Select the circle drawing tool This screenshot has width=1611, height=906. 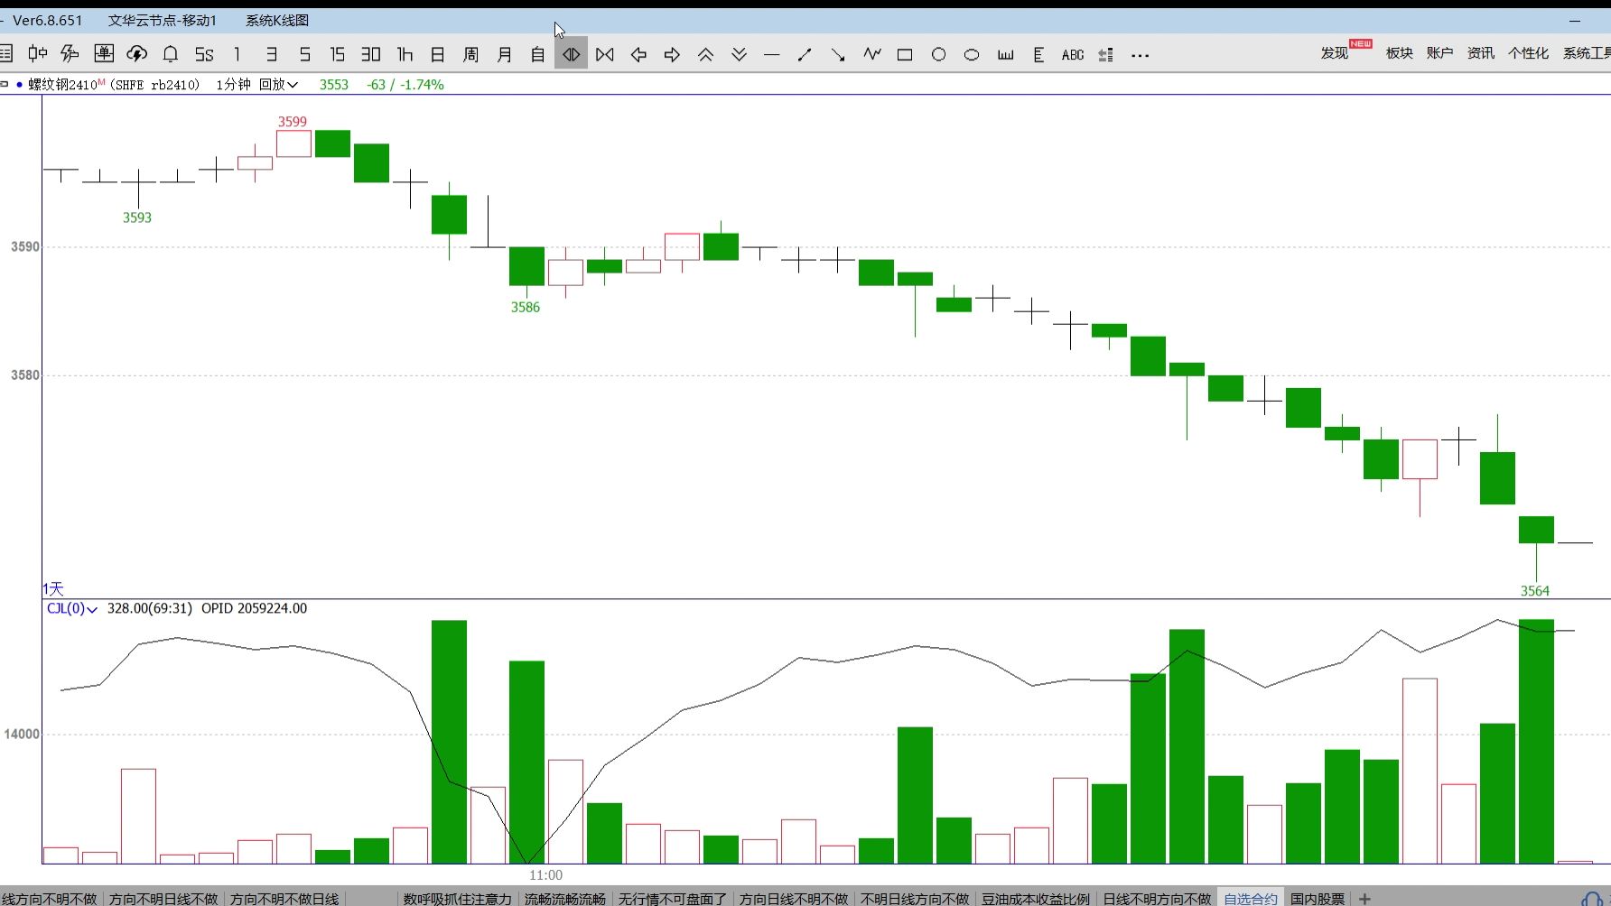coord(938,55)
